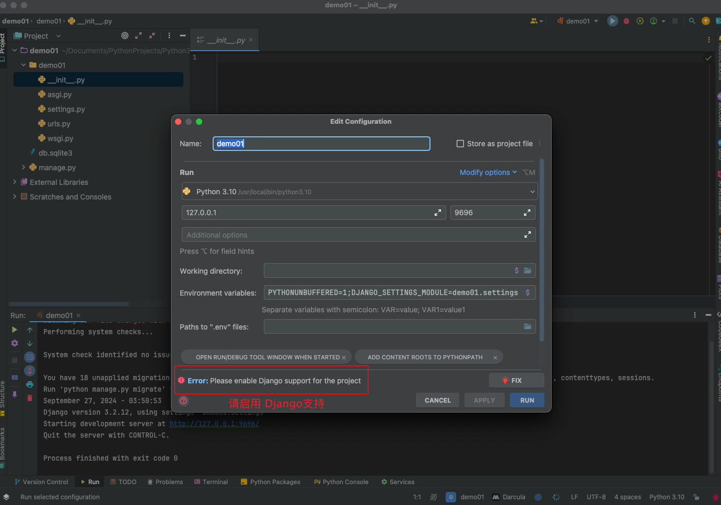Print the Run console output
Image resolution: width=721 pixels, height=505 pixels.
pos(30,384)
